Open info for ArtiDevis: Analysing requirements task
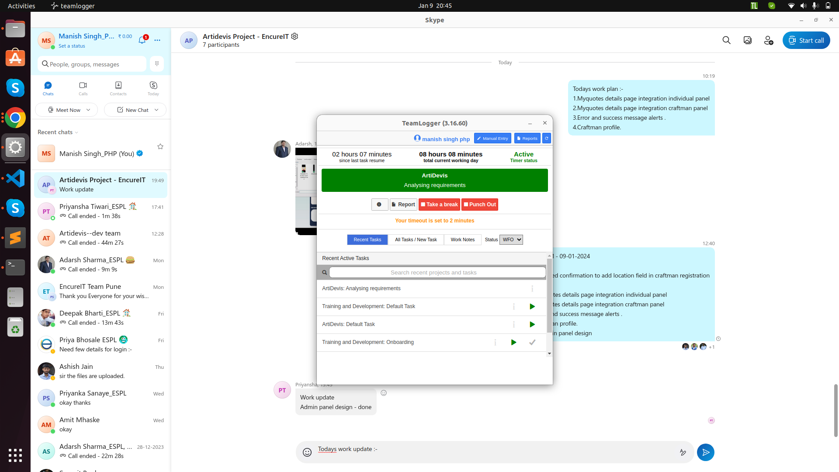The height and width of the screenshot is (472, 839). (532, 288)
